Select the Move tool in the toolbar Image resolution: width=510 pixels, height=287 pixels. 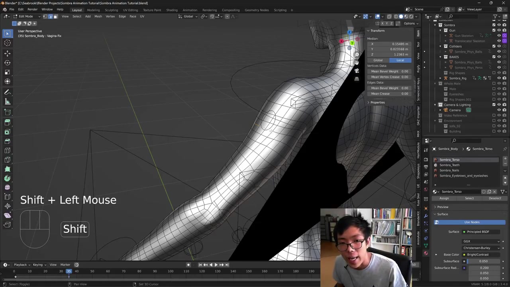tap(7, 53)
